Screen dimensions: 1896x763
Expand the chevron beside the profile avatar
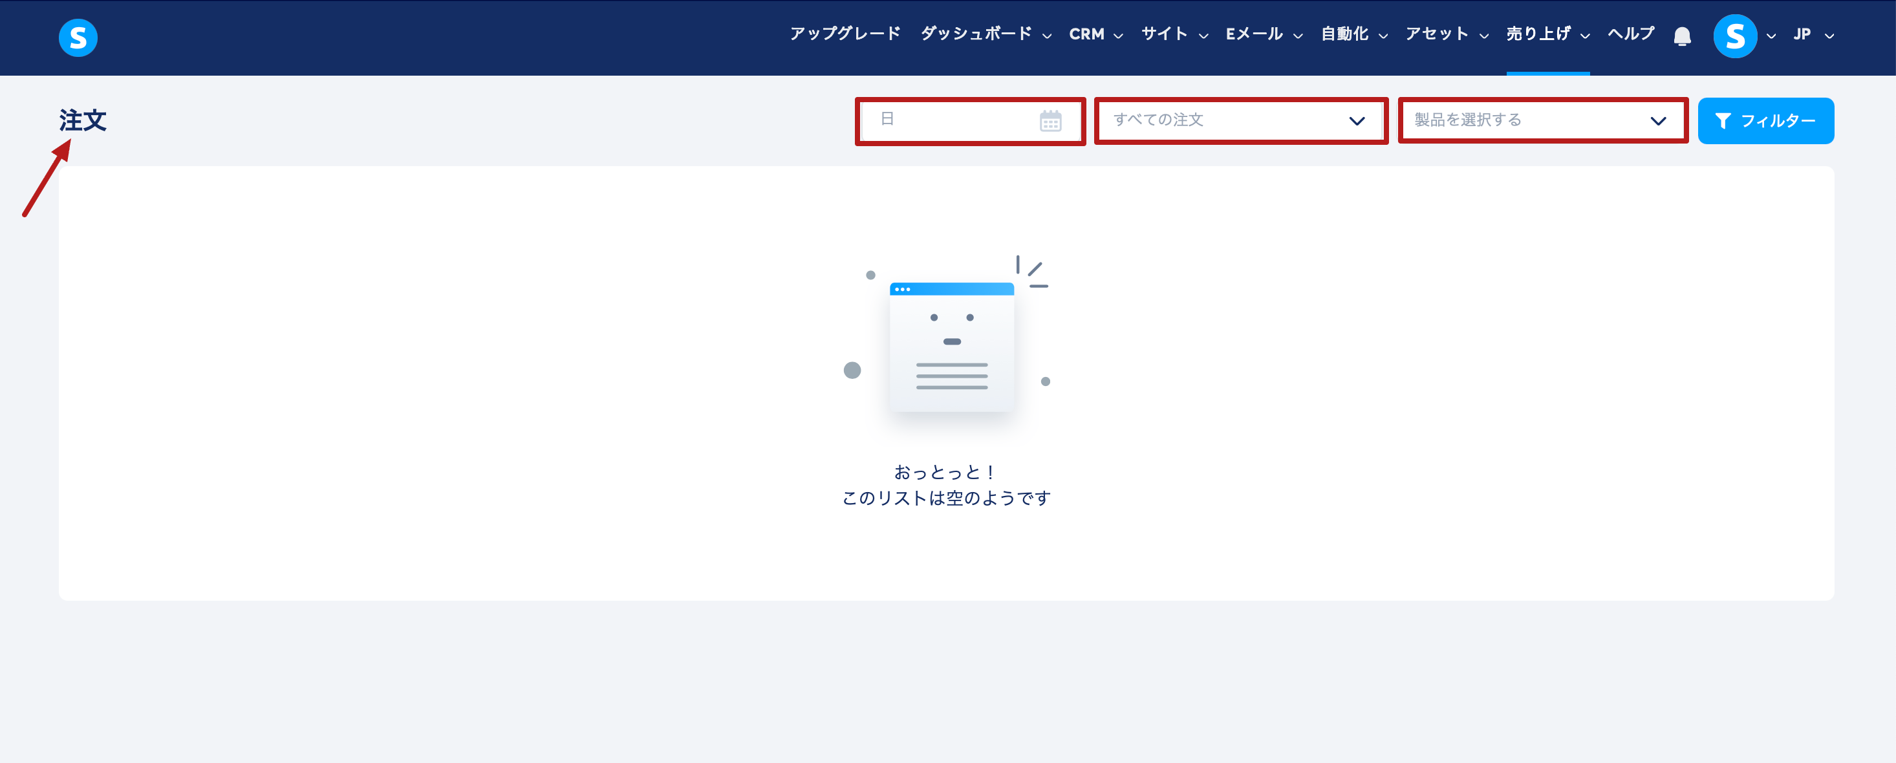(1772, 36)
